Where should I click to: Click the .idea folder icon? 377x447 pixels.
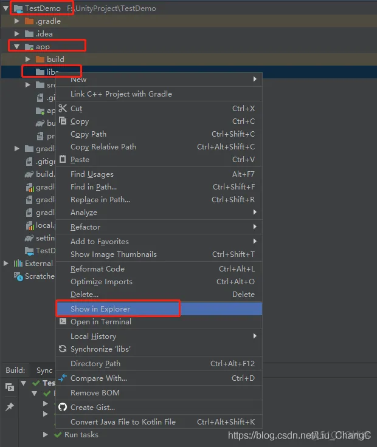(29, 34)
